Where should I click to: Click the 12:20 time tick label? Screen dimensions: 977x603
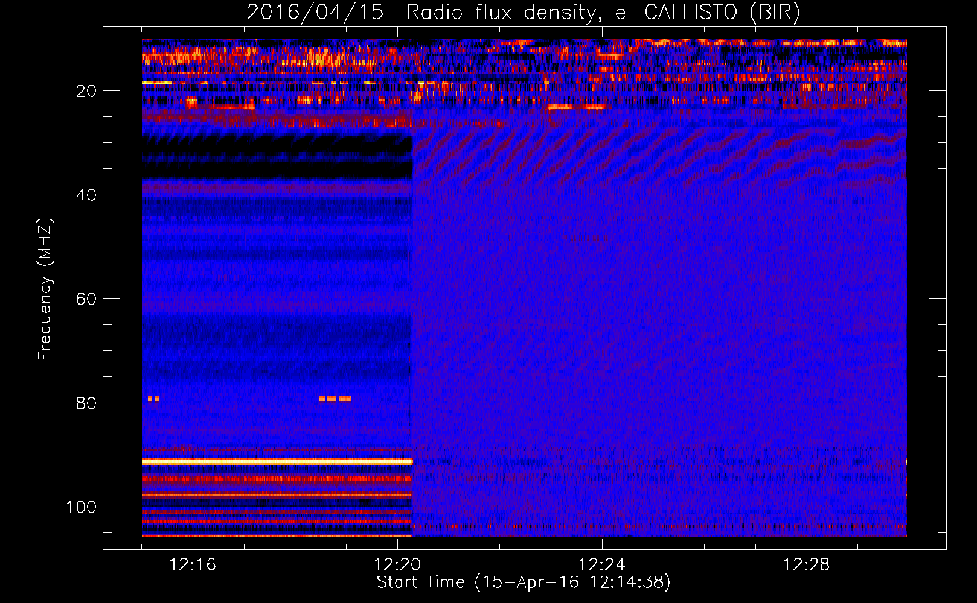397,564
